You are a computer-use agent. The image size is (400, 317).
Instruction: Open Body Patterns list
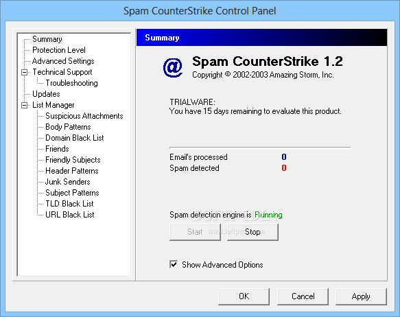click(68, 127)
